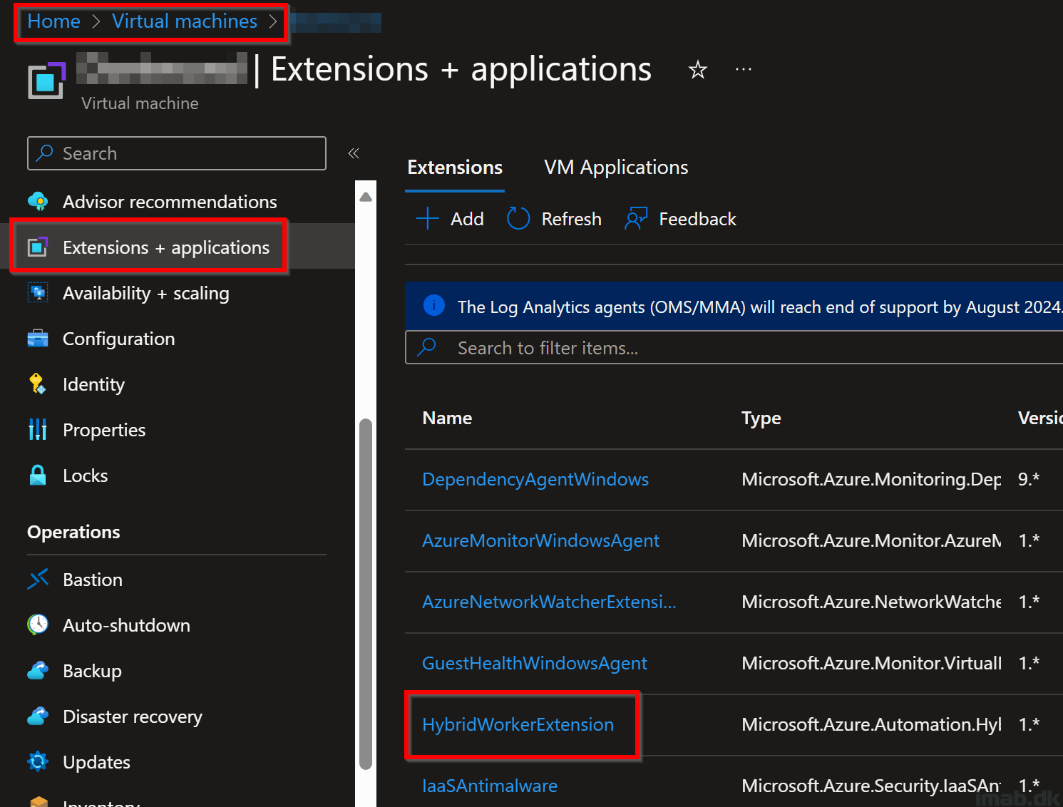Open Properties in the sidebar
This screenshot has width=1063, height=807.
tap(104, 430)
